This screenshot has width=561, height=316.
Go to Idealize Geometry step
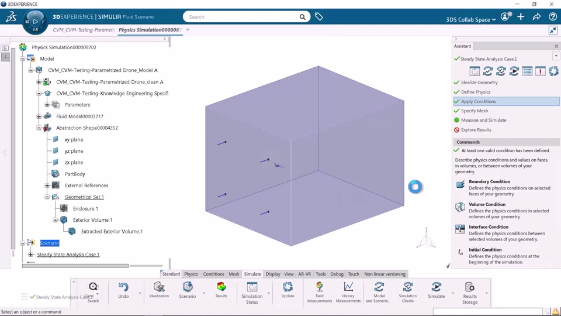tap(479, 83)
